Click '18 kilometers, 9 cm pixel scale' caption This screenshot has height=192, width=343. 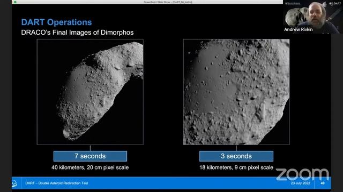236,167
